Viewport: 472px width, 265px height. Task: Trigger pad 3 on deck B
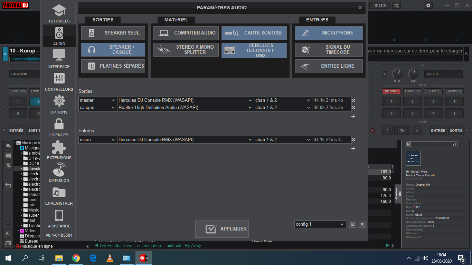(434, 101)
